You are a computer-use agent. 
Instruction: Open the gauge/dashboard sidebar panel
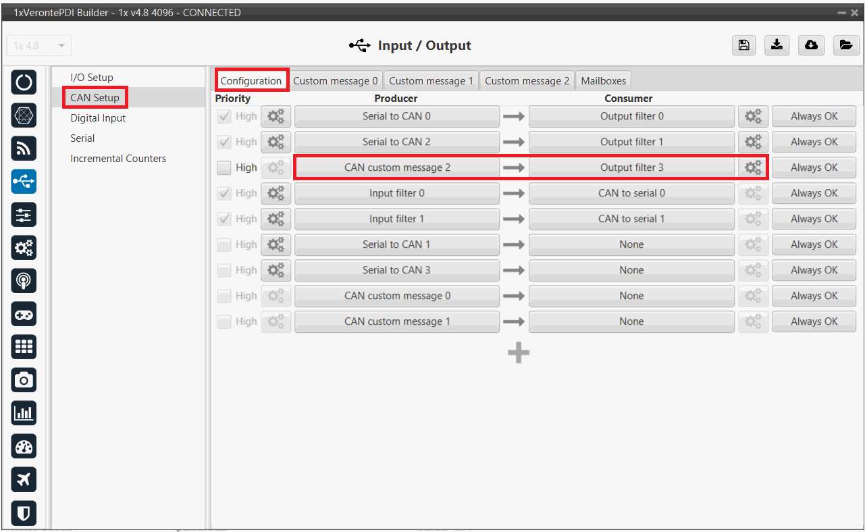(x=24, y=446)
